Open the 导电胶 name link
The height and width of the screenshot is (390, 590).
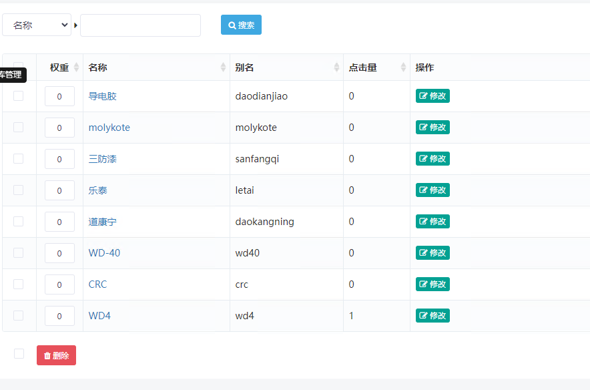coord(102,96)
